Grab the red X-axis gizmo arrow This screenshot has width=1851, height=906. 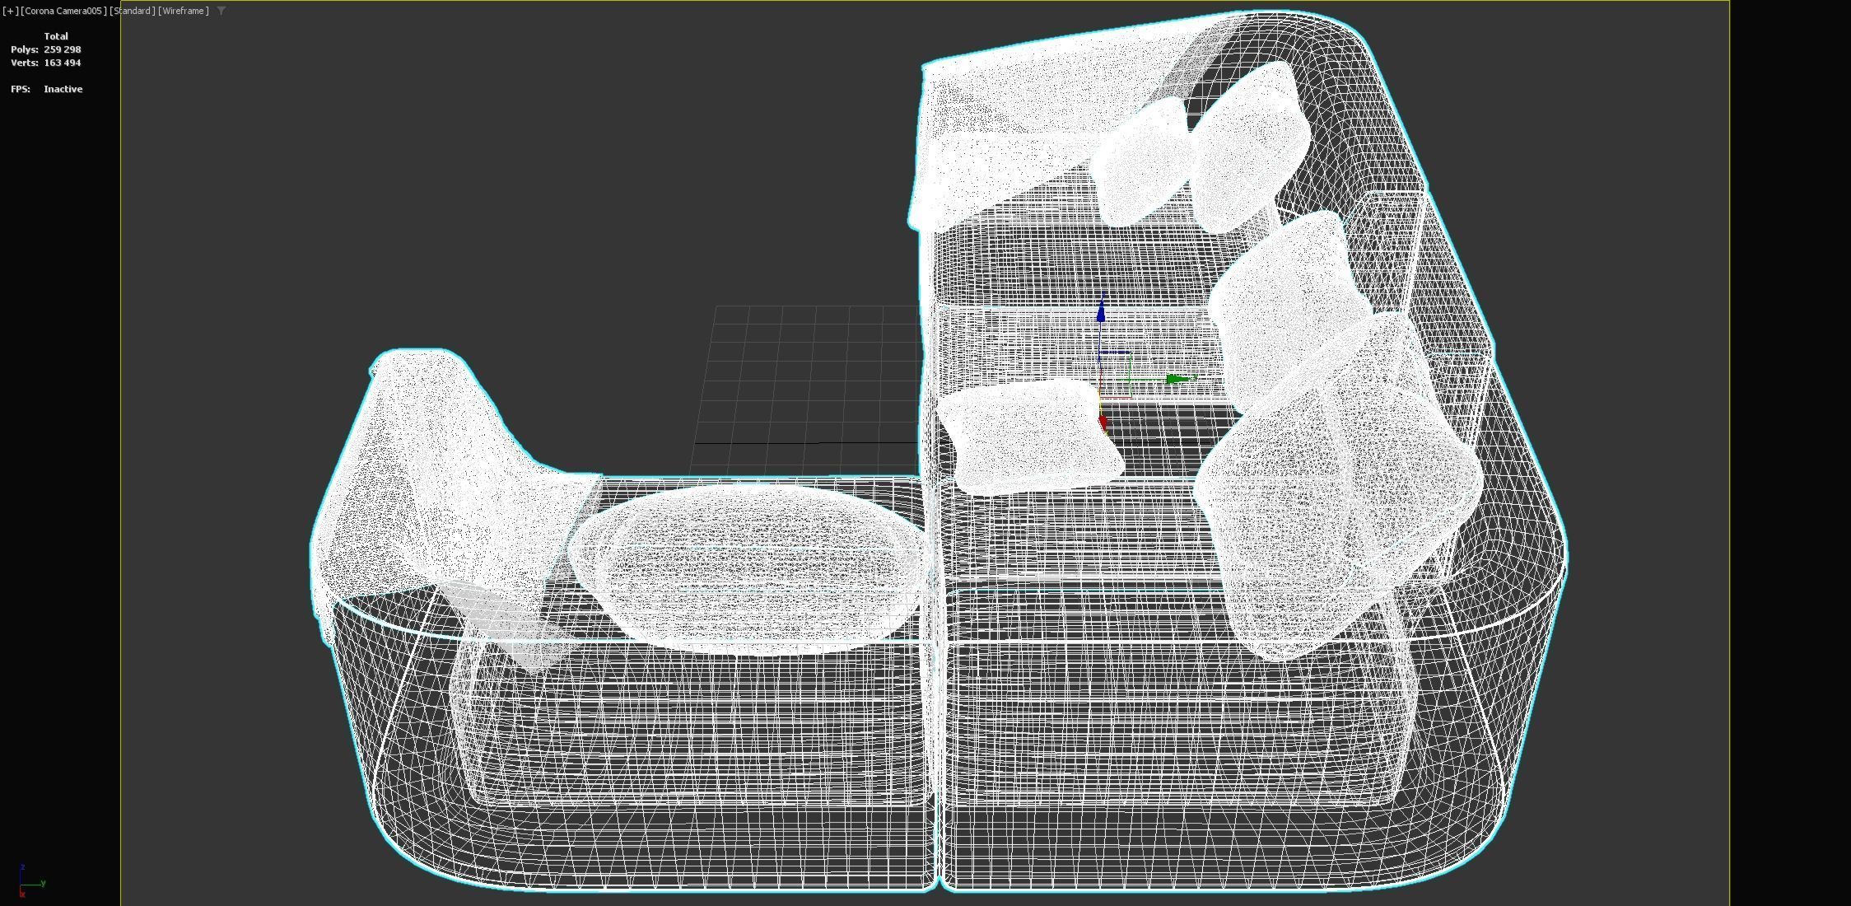click(1103, 423)
